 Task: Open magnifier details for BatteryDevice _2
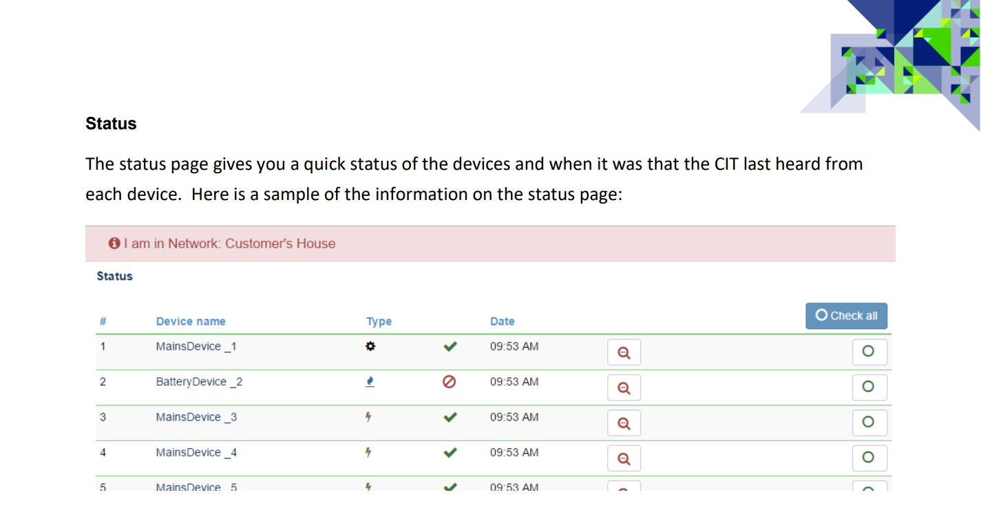[624, 388]
